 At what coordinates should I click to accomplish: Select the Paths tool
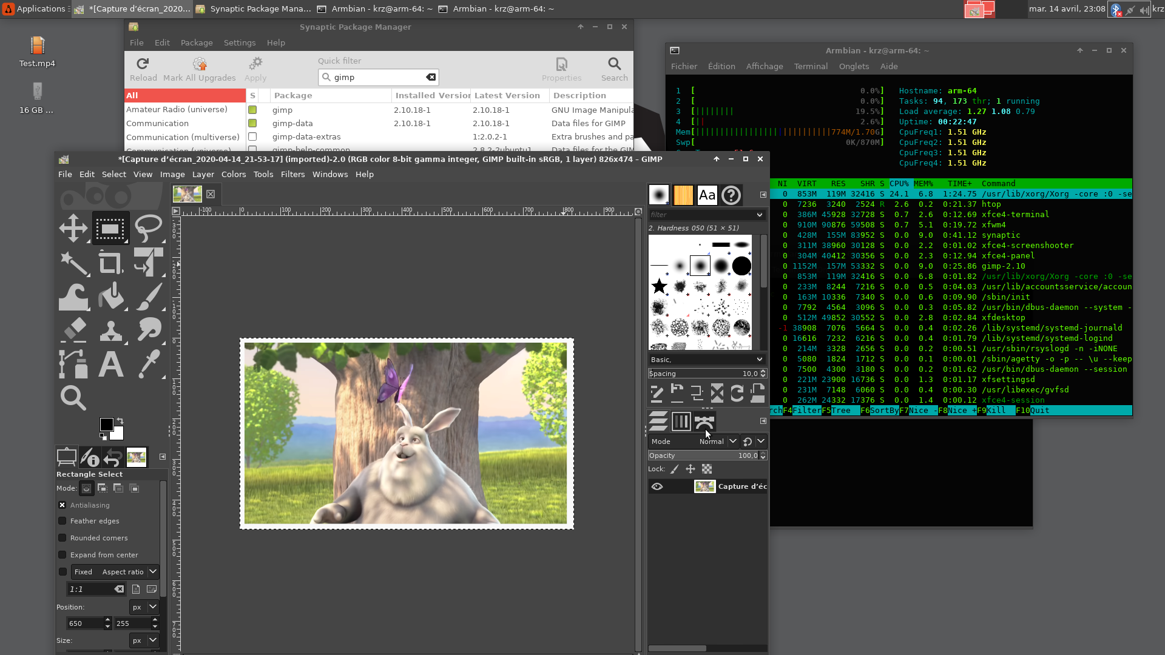(73, 364)
